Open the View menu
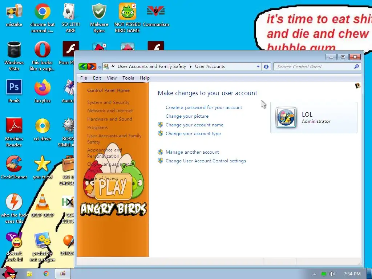372x279 pixels. pos(112,78)
